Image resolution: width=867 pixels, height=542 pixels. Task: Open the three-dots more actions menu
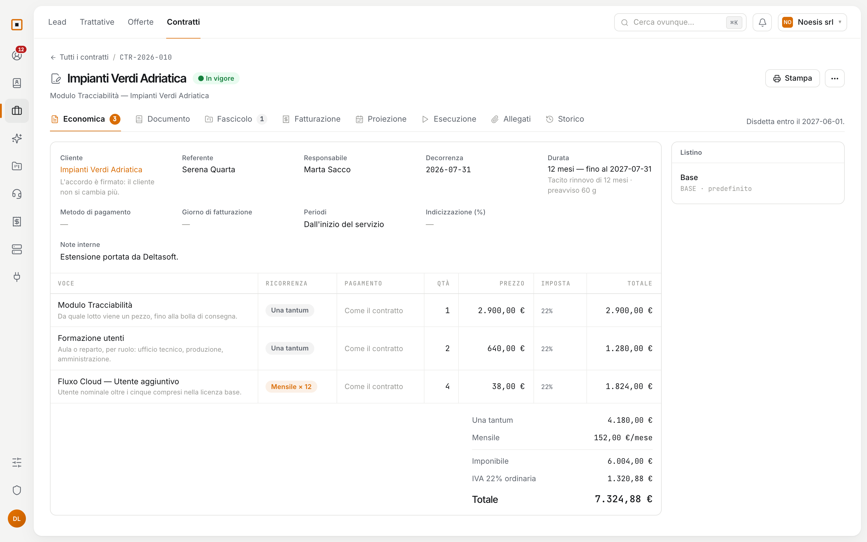point(834,78)
